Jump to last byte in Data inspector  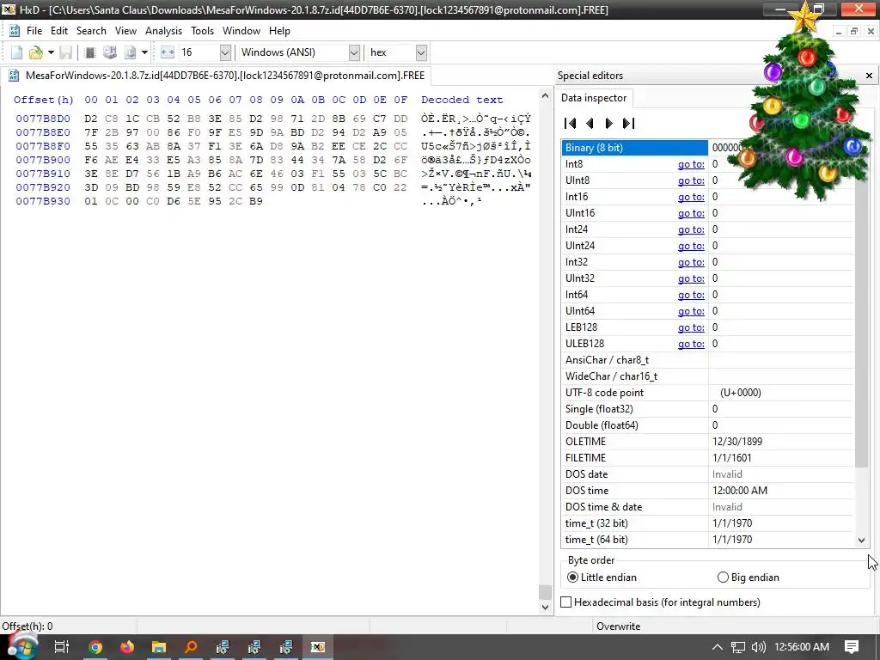coord(628,124)
